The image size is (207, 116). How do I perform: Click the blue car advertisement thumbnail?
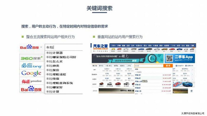click(x=183, y=84)
